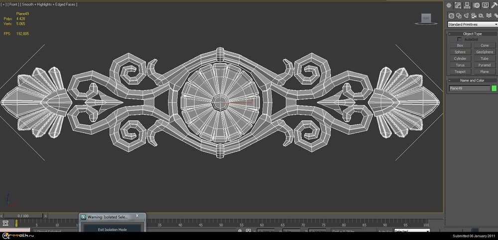Open the Display panel icon
Image resolution: width=498 pixels, height=240 pixels.
pyautogui.click(x=485, y=5)
